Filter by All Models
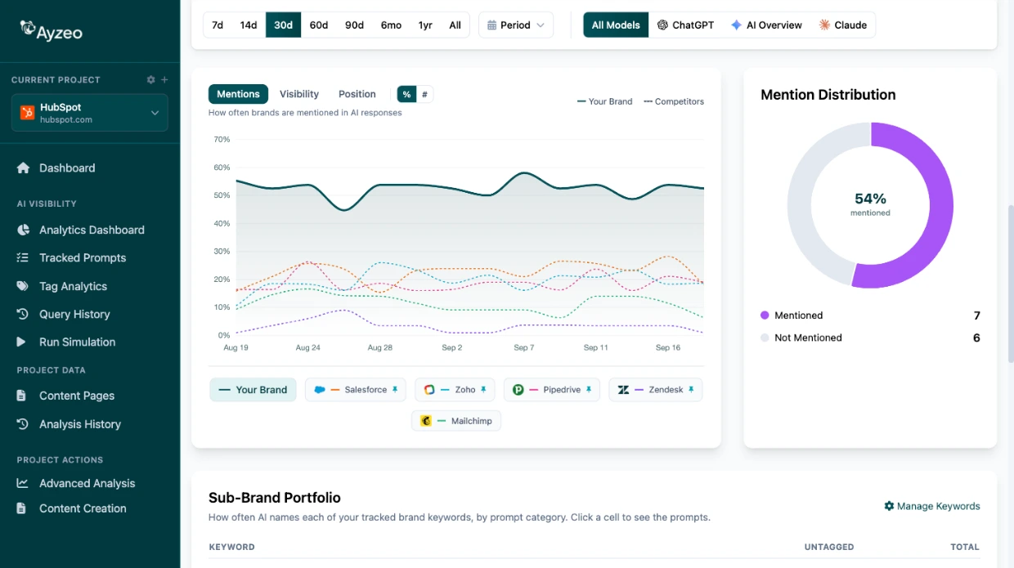This screenshot has height=568, width=1014. pyautogui.click(x=616, y=25)
